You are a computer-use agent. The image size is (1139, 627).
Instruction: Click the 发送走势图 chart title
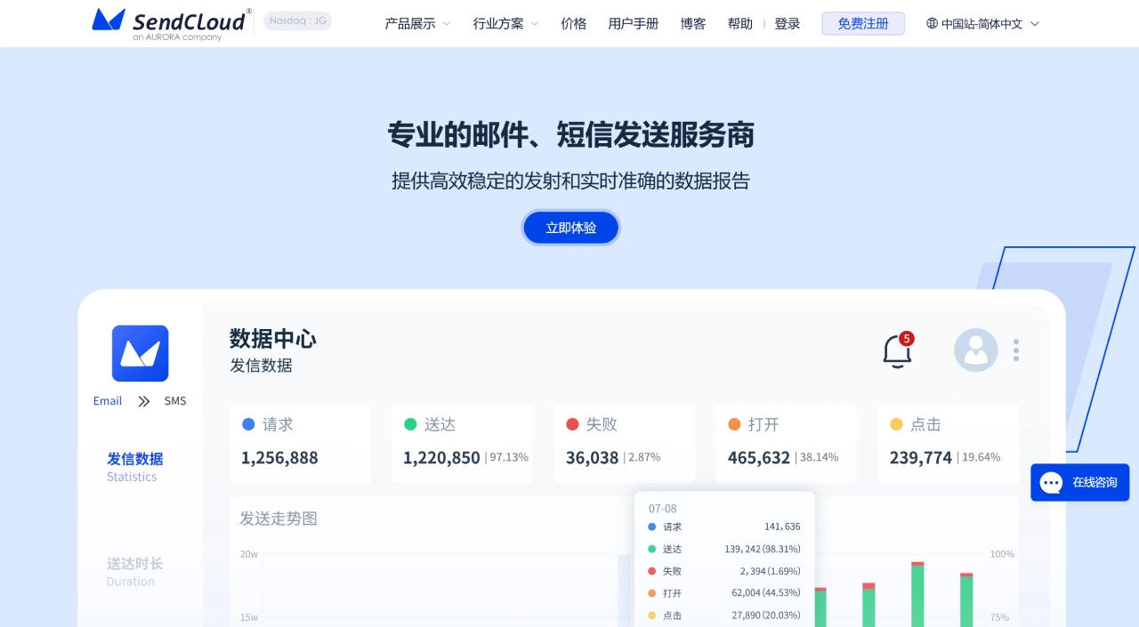279,518
